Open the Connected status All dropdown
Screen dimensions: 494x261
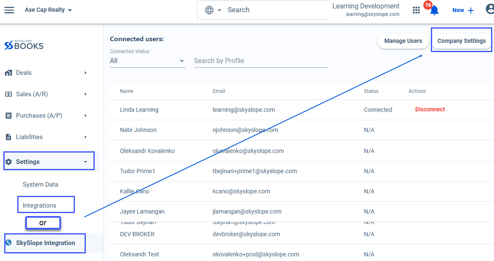[147, 61]
